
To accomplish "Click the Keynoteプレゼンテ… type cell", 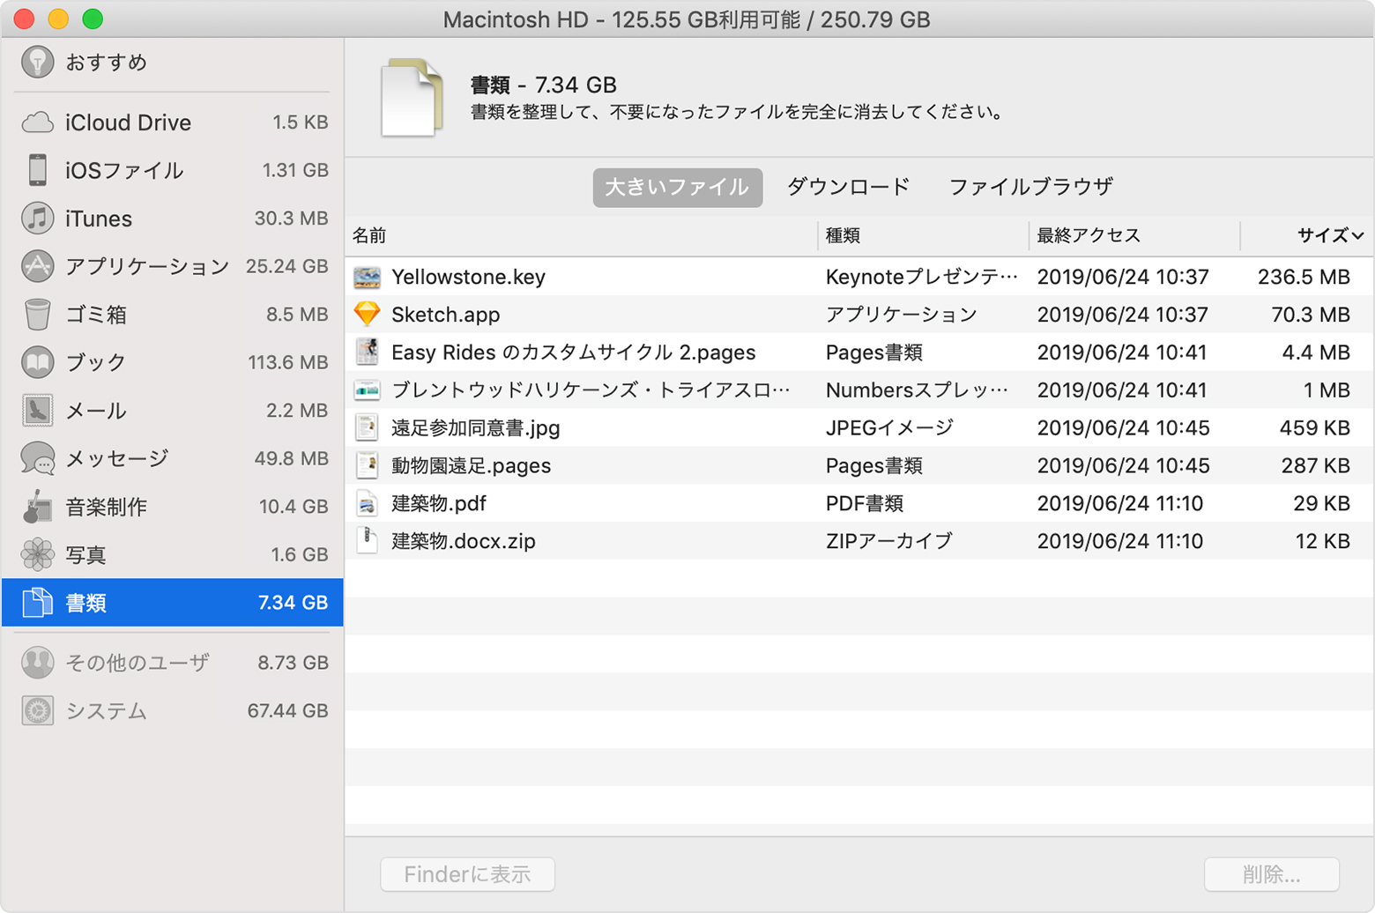I will point(922,277).
